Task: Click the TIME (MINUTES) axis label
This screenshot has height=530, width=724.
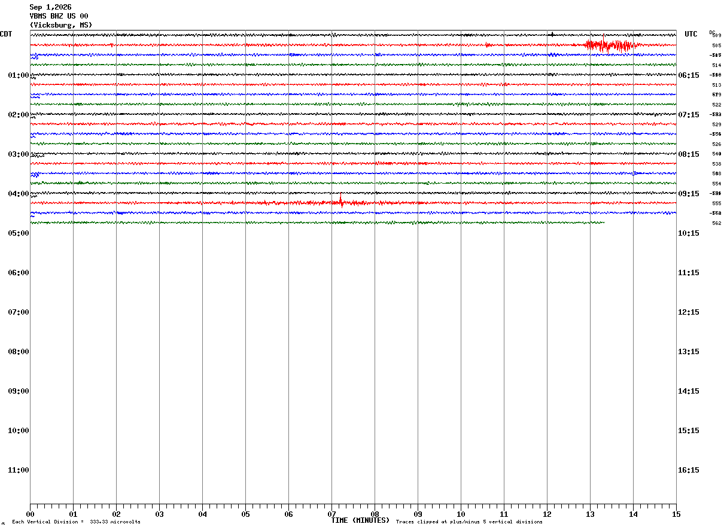Action: tap(360, 520)
